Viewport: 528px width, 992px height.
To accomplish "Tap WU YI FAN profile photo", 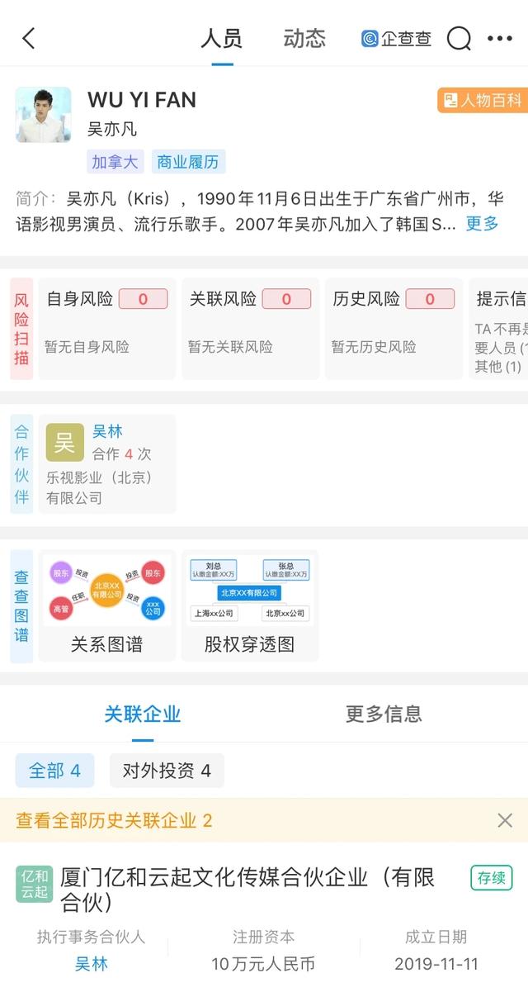I will coord(43,114).
